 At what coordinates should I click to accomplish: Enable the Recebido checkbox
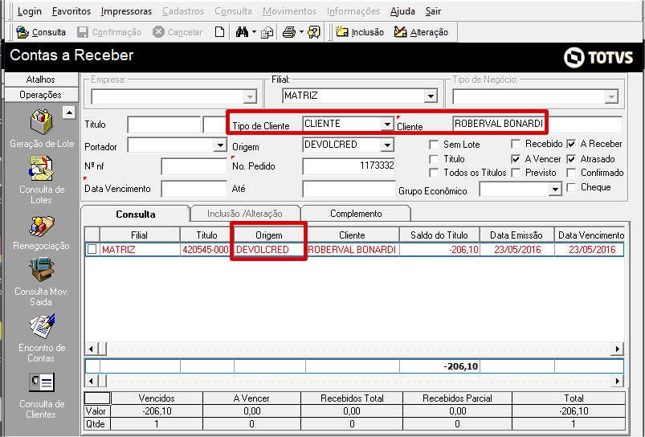tap(516, 144)
